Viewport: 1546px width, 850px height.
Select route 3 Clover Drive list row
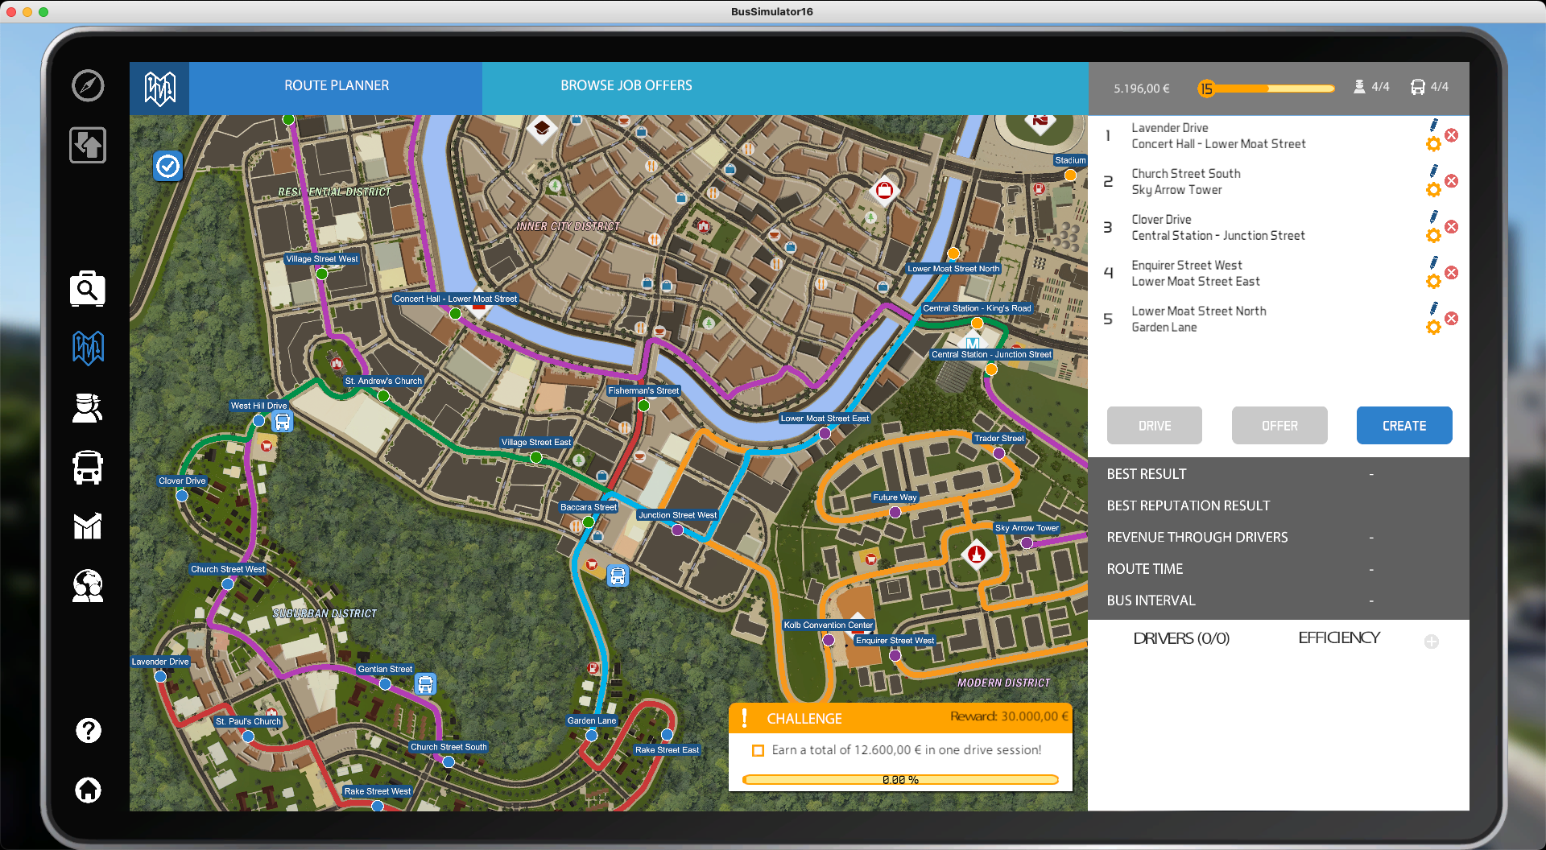pyautogui.click(x=1279, y=227)
